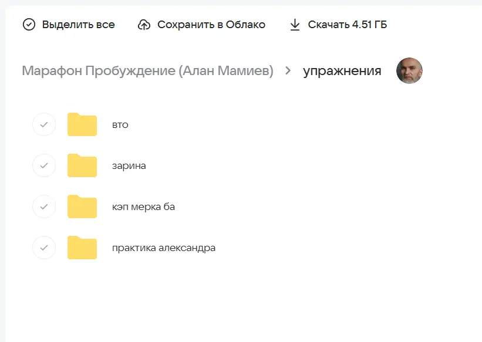Click the download arrow icon
The height and width of the screenshot is (342, 482).
click(x=294, y=23)
